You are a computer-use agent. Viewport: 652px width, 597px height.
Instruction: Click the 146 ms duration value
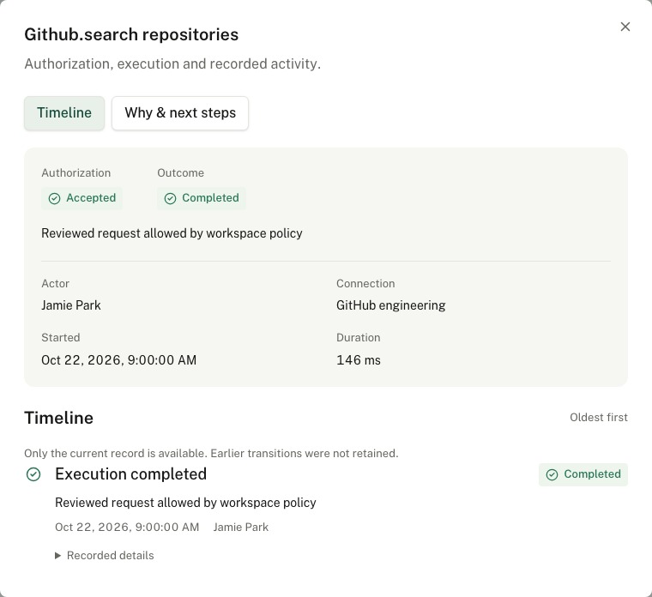tap(359, 360)
